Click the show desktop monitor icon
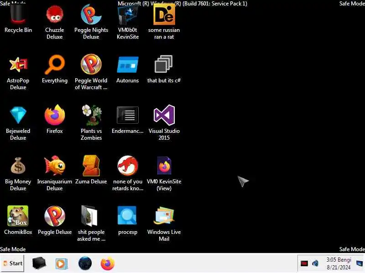365x273 pixels. 360,263
